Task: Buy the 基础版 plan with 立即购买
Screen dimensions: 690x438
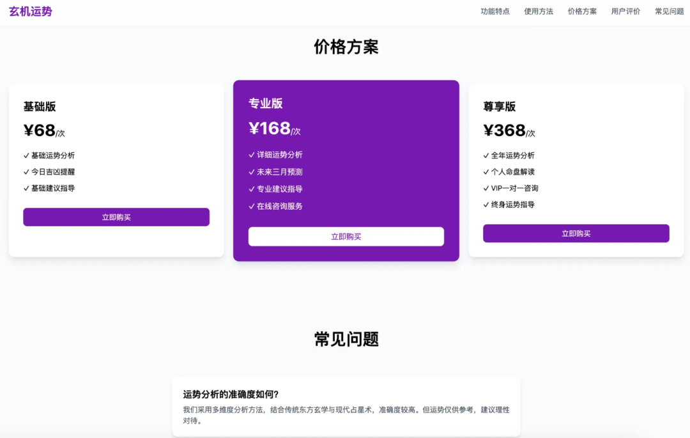Action: 116,217
